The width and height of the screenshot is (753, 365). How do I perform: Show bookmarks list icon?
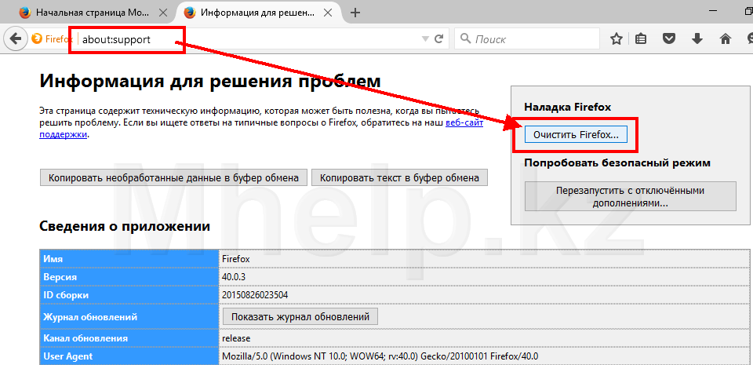click(x=641, y=39)
